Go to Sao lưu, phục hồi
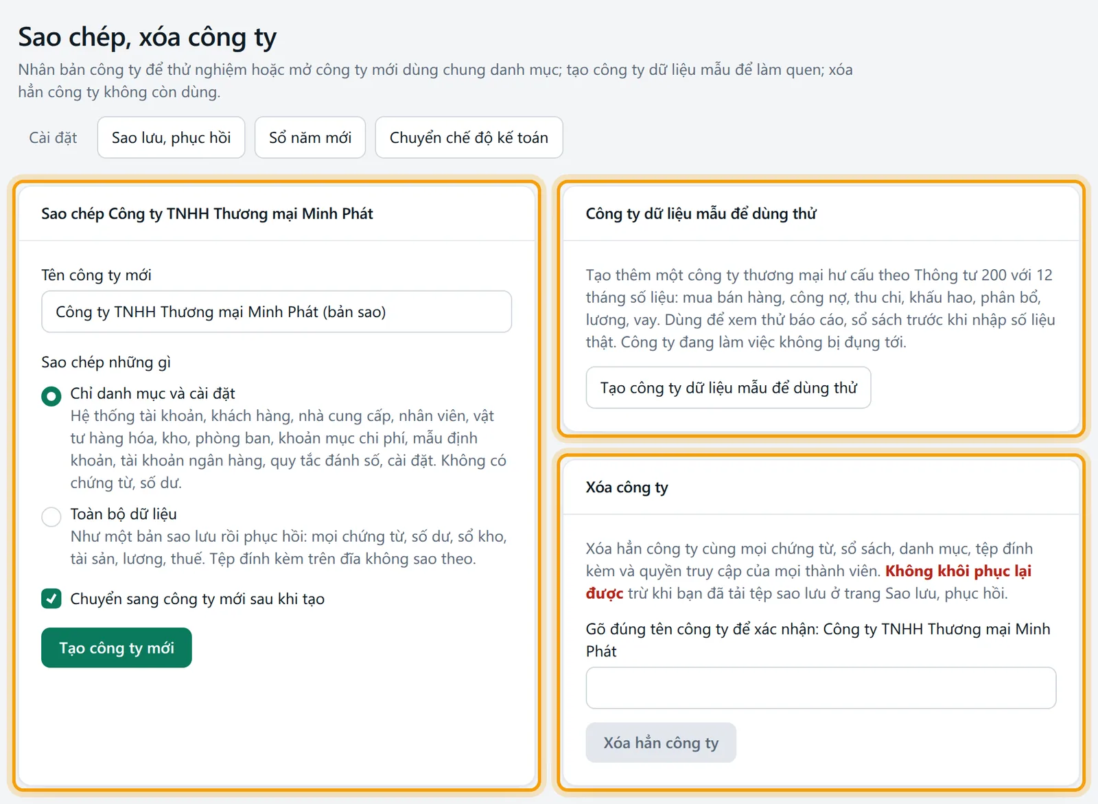 pyautogui.click(x=171, y=137)
